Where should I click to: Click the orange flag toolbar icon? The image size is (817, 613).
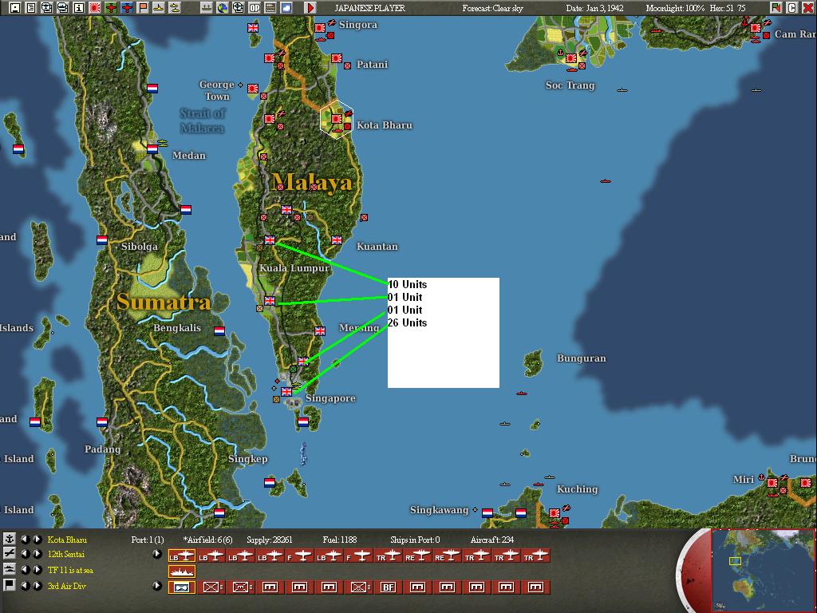(143, 7)
